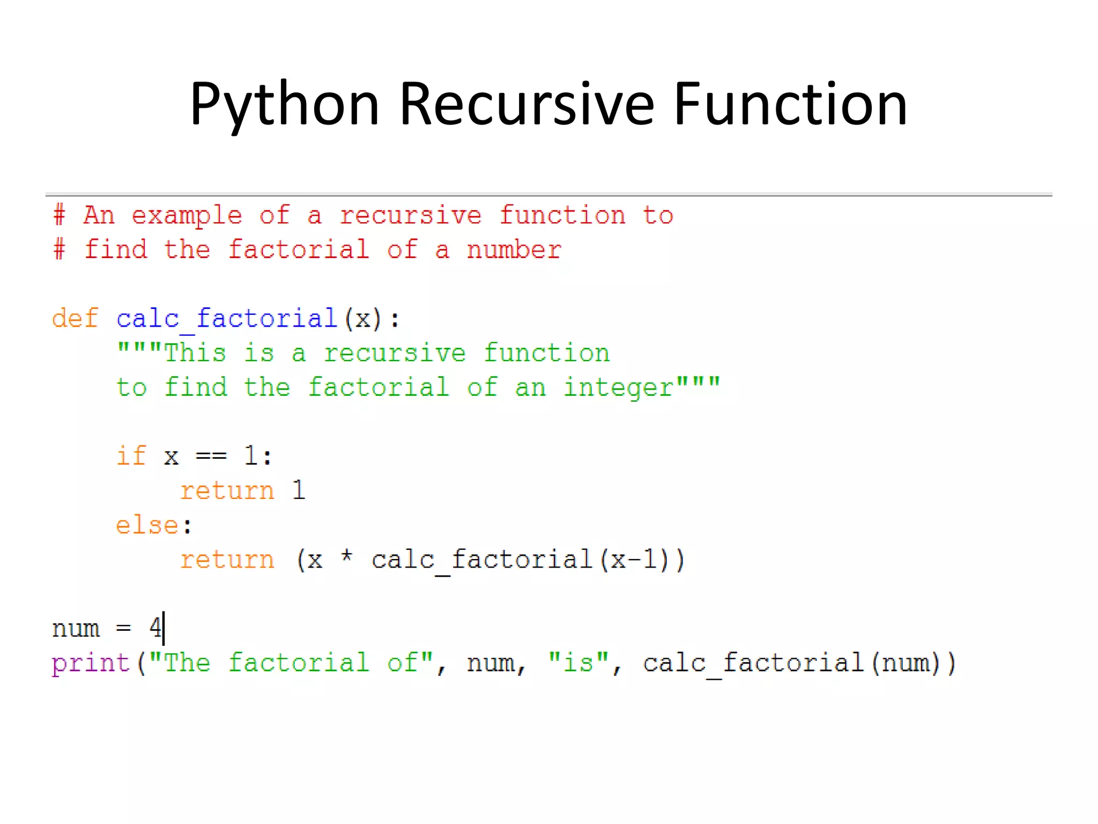Click the 'def calc_factorial(x):' line
The height and width of the screenshot is (824, 1098).
click(x=226, y=319)
